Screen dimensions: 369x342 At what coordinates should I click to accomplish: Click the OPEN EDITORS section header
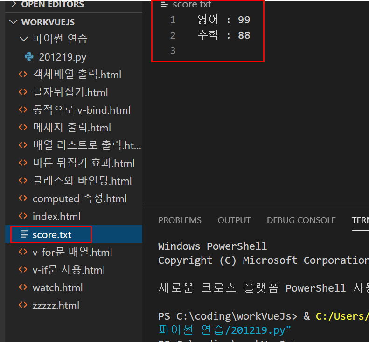point(52,4)
